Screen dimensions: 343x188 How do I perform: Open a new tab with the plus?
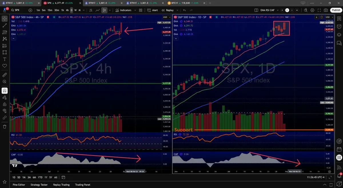(x=210, y=3)
